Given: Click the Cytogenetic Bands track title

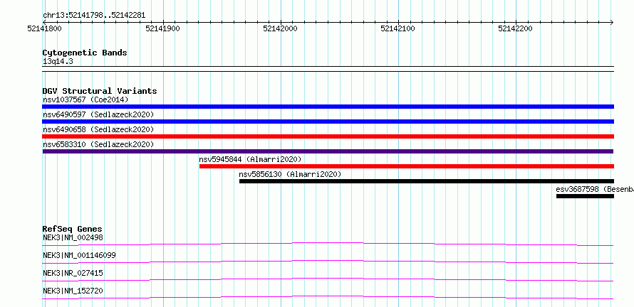Looking at the screenshot, I should 85,53.
